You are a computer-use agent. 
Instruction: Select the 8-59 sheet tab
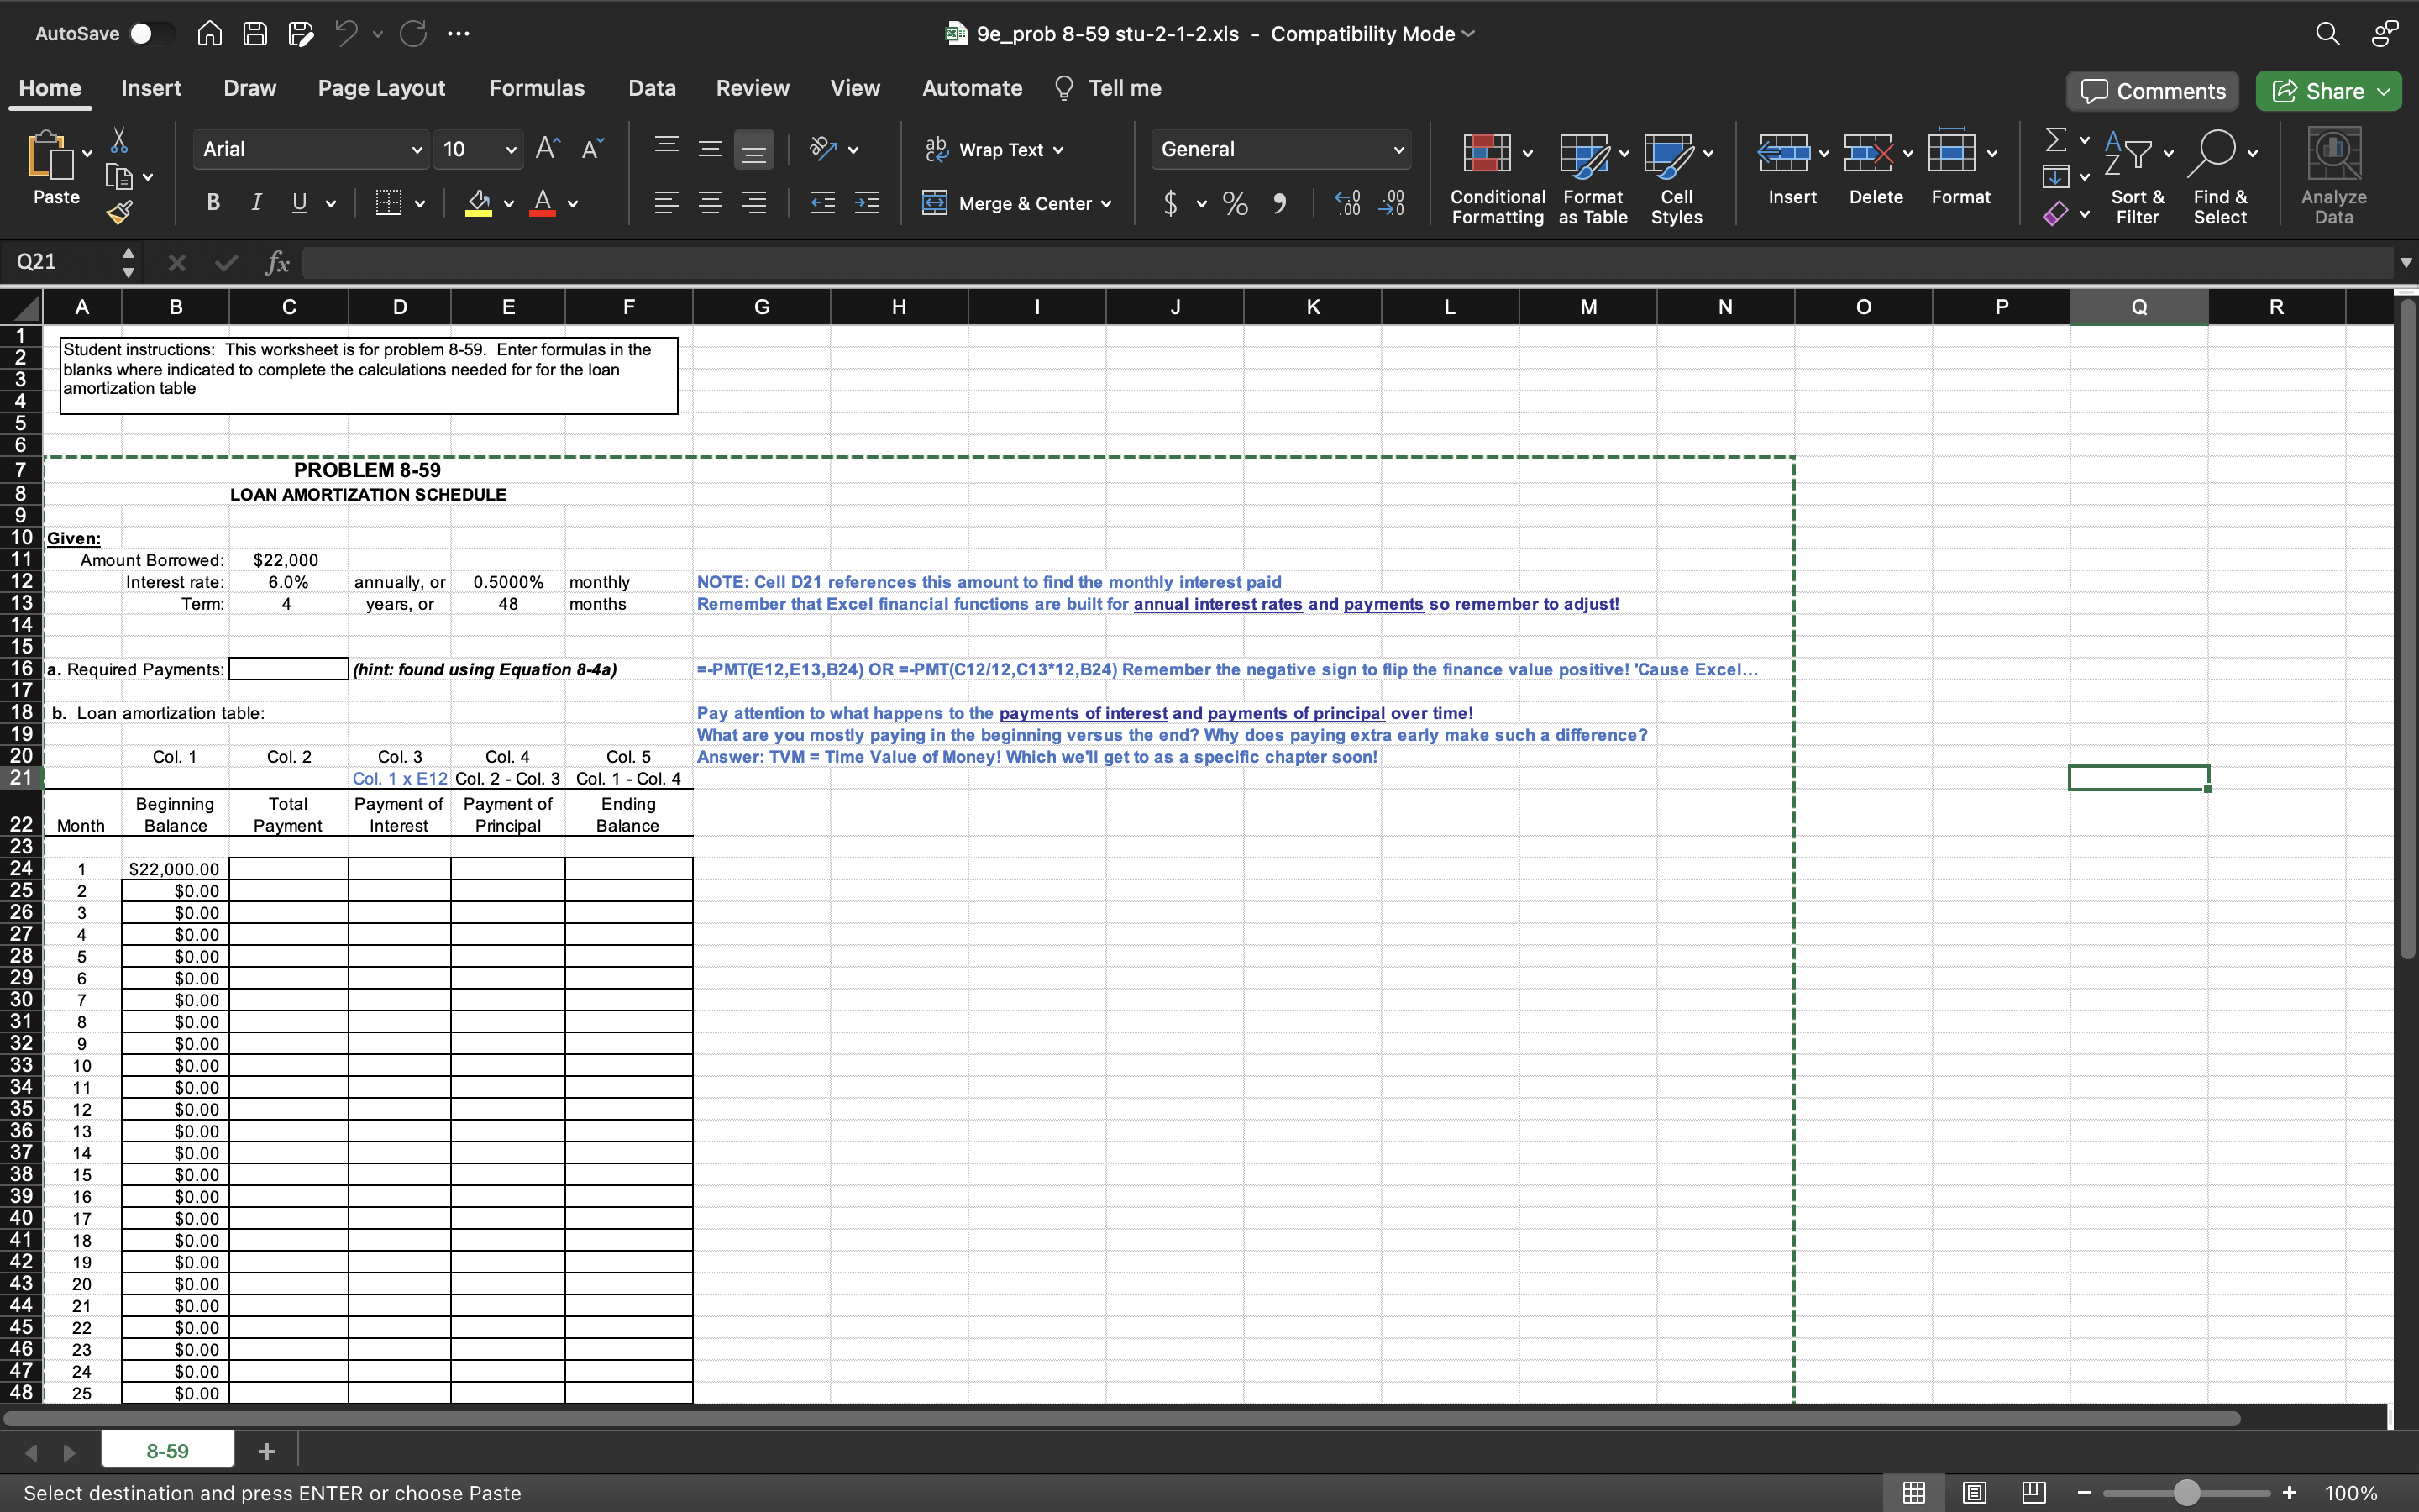(167, 1451)
